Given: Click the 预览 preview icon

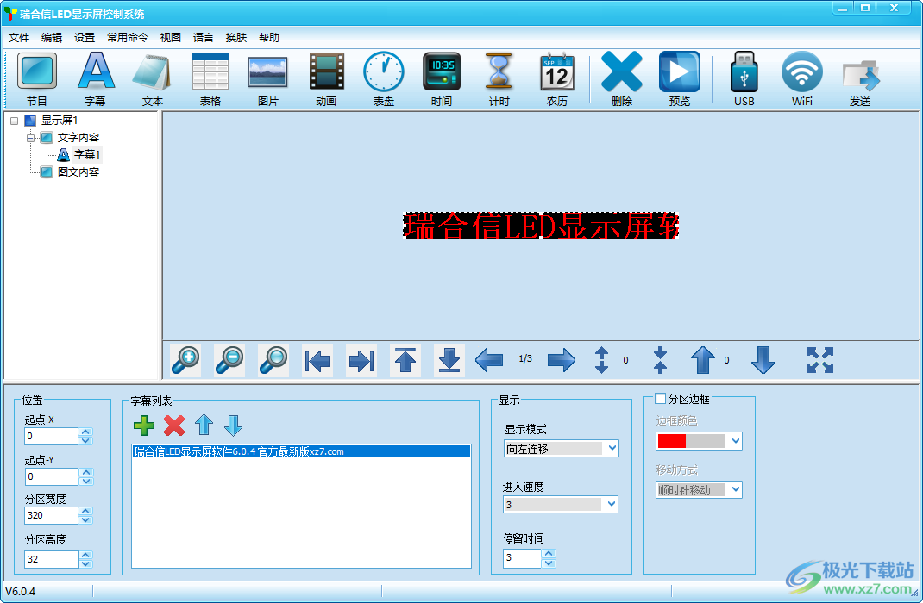Looking at the screenshot, I should [x=679, y=78].
